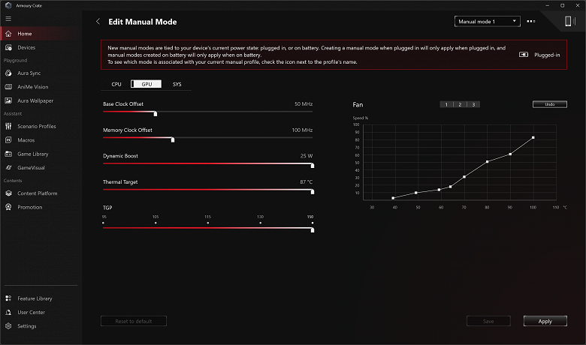Switch to the SYS tab

[177, 84]
